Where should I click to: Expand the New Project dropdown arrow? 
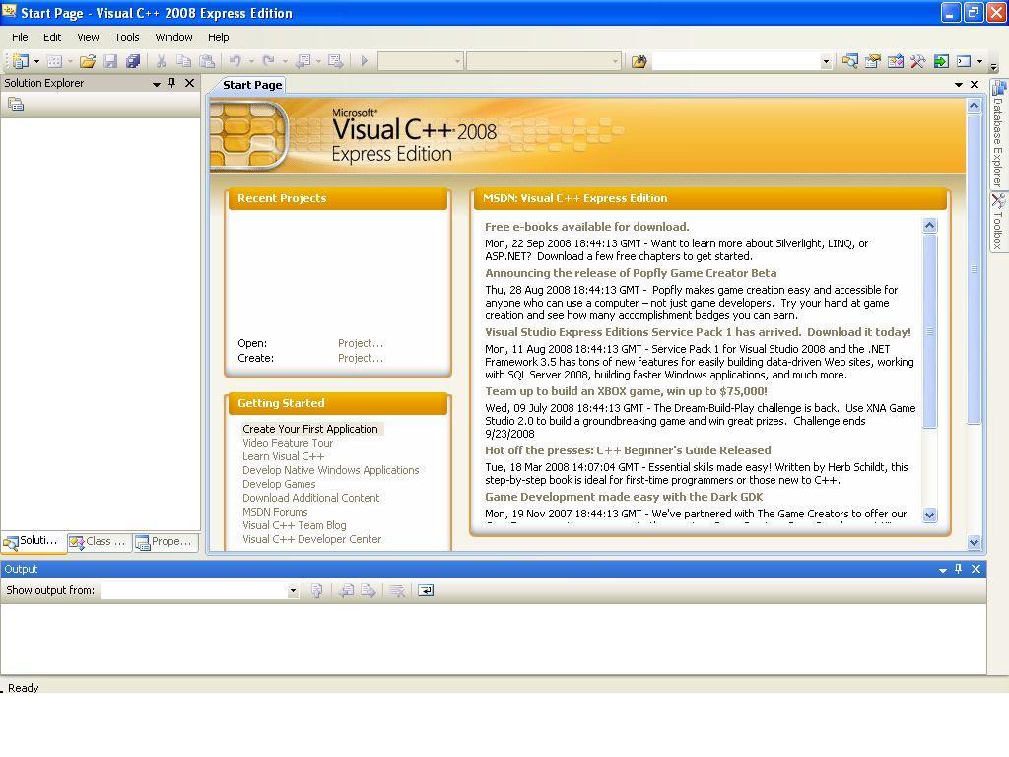click(36, 61)
